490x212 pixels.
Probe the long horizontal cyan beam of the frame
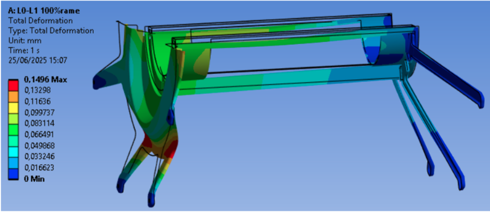[287, 79]
